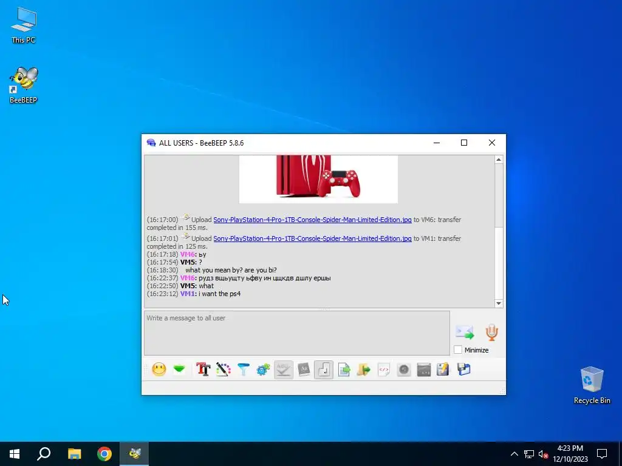Open the taskbar clock and date
622x466 pixels.
[570, 454]
